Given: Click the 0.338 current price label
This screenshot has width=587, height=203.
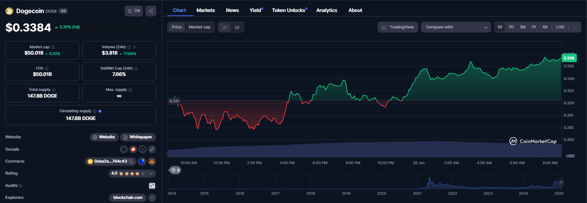Looking at the screenshot, I should coord(569,58).
